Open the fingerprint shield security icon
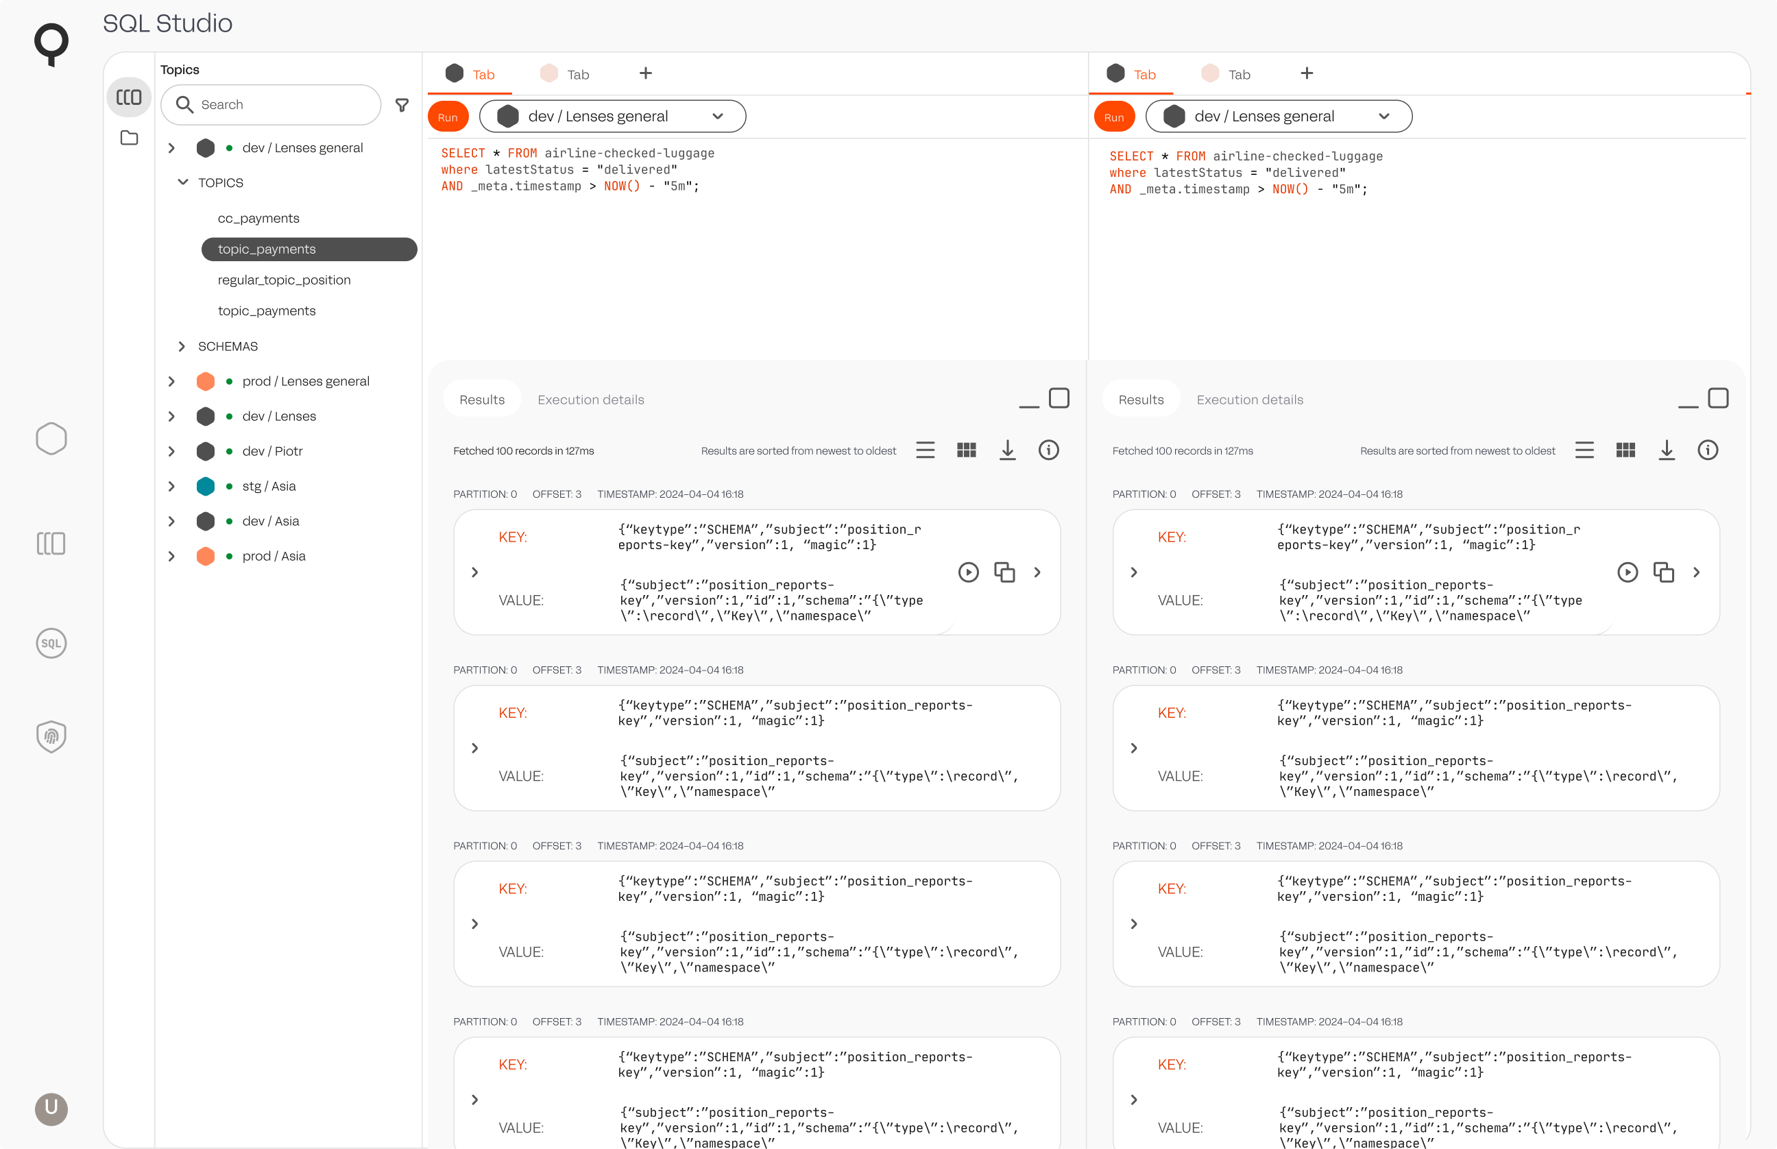 (x=51, y=736)
